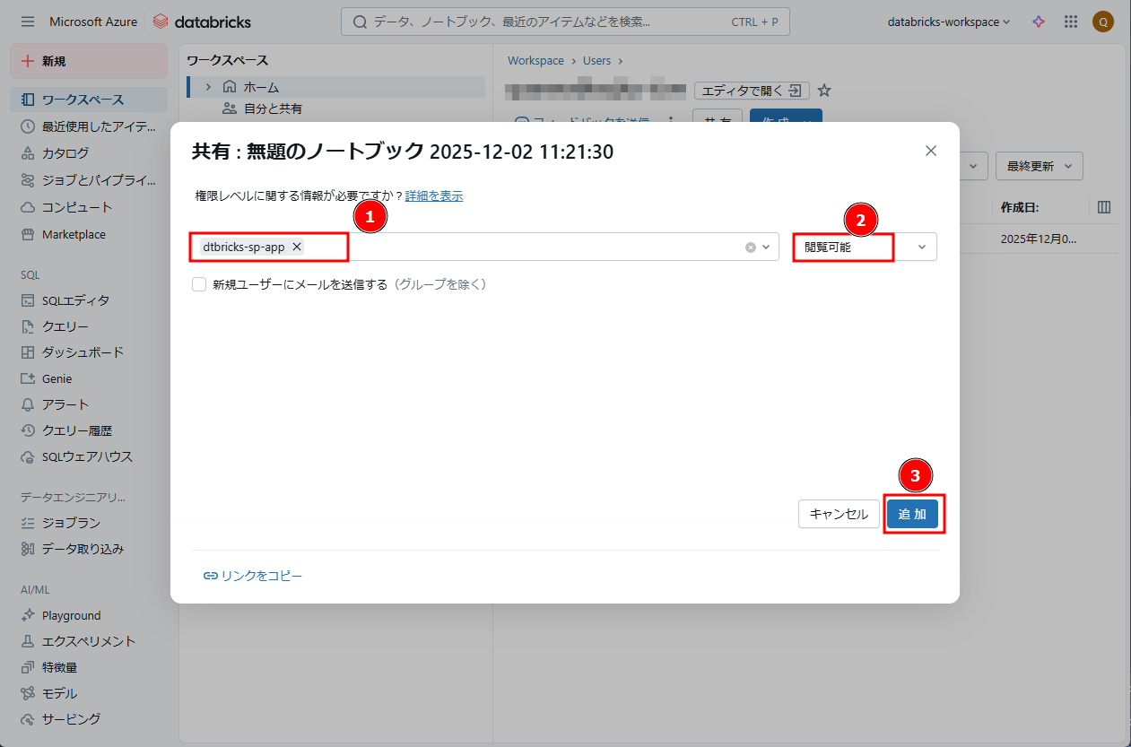Image resolution: width=1131 pixels, height=747 pixels.
Task: Open the Databricks Assistant sparkle icon
Action: (x=1039, y=22)
